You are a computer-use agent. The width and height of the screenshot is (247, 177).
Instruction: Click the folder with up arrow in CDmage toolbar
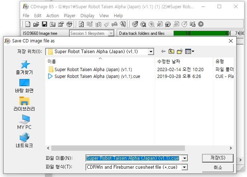point(53,24)
